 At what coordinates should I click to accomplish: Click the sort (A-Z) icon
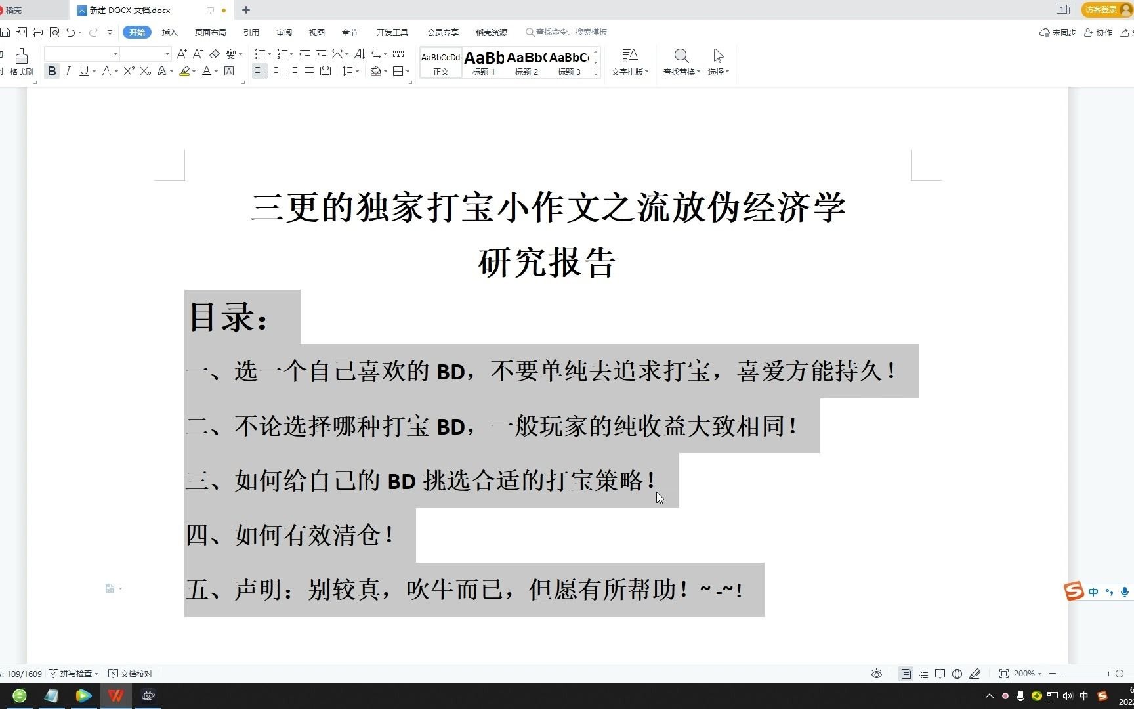pos(359,54)
